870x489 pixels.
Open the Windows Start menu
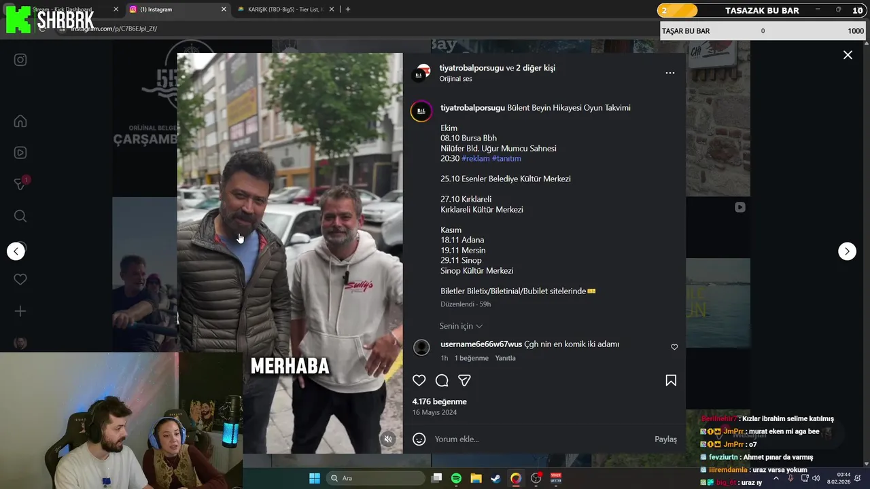(314, 478)
